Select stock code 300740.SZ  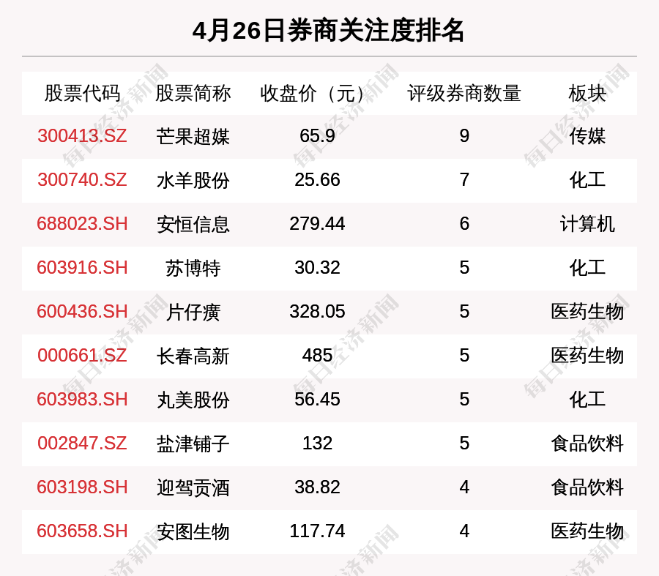(x=82, y=180)
